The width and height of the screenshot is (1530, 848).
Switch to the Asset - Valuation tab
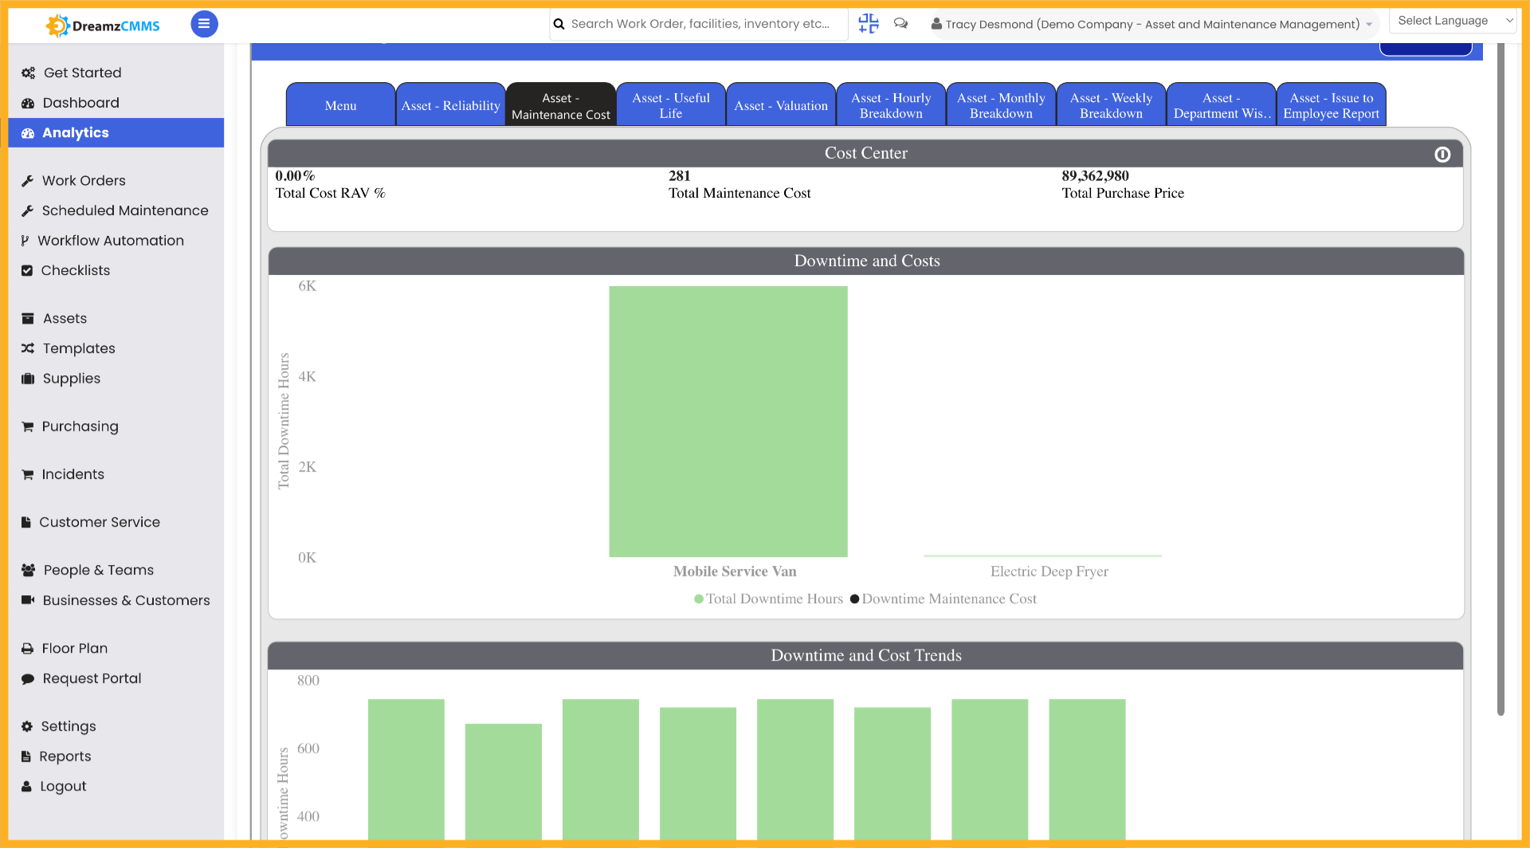[780, 104]
